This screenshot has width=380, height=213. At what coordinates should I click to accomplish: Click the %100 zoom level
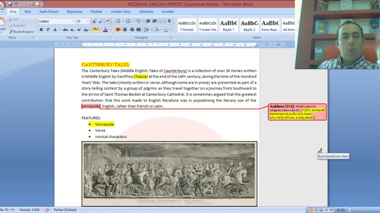340,210
